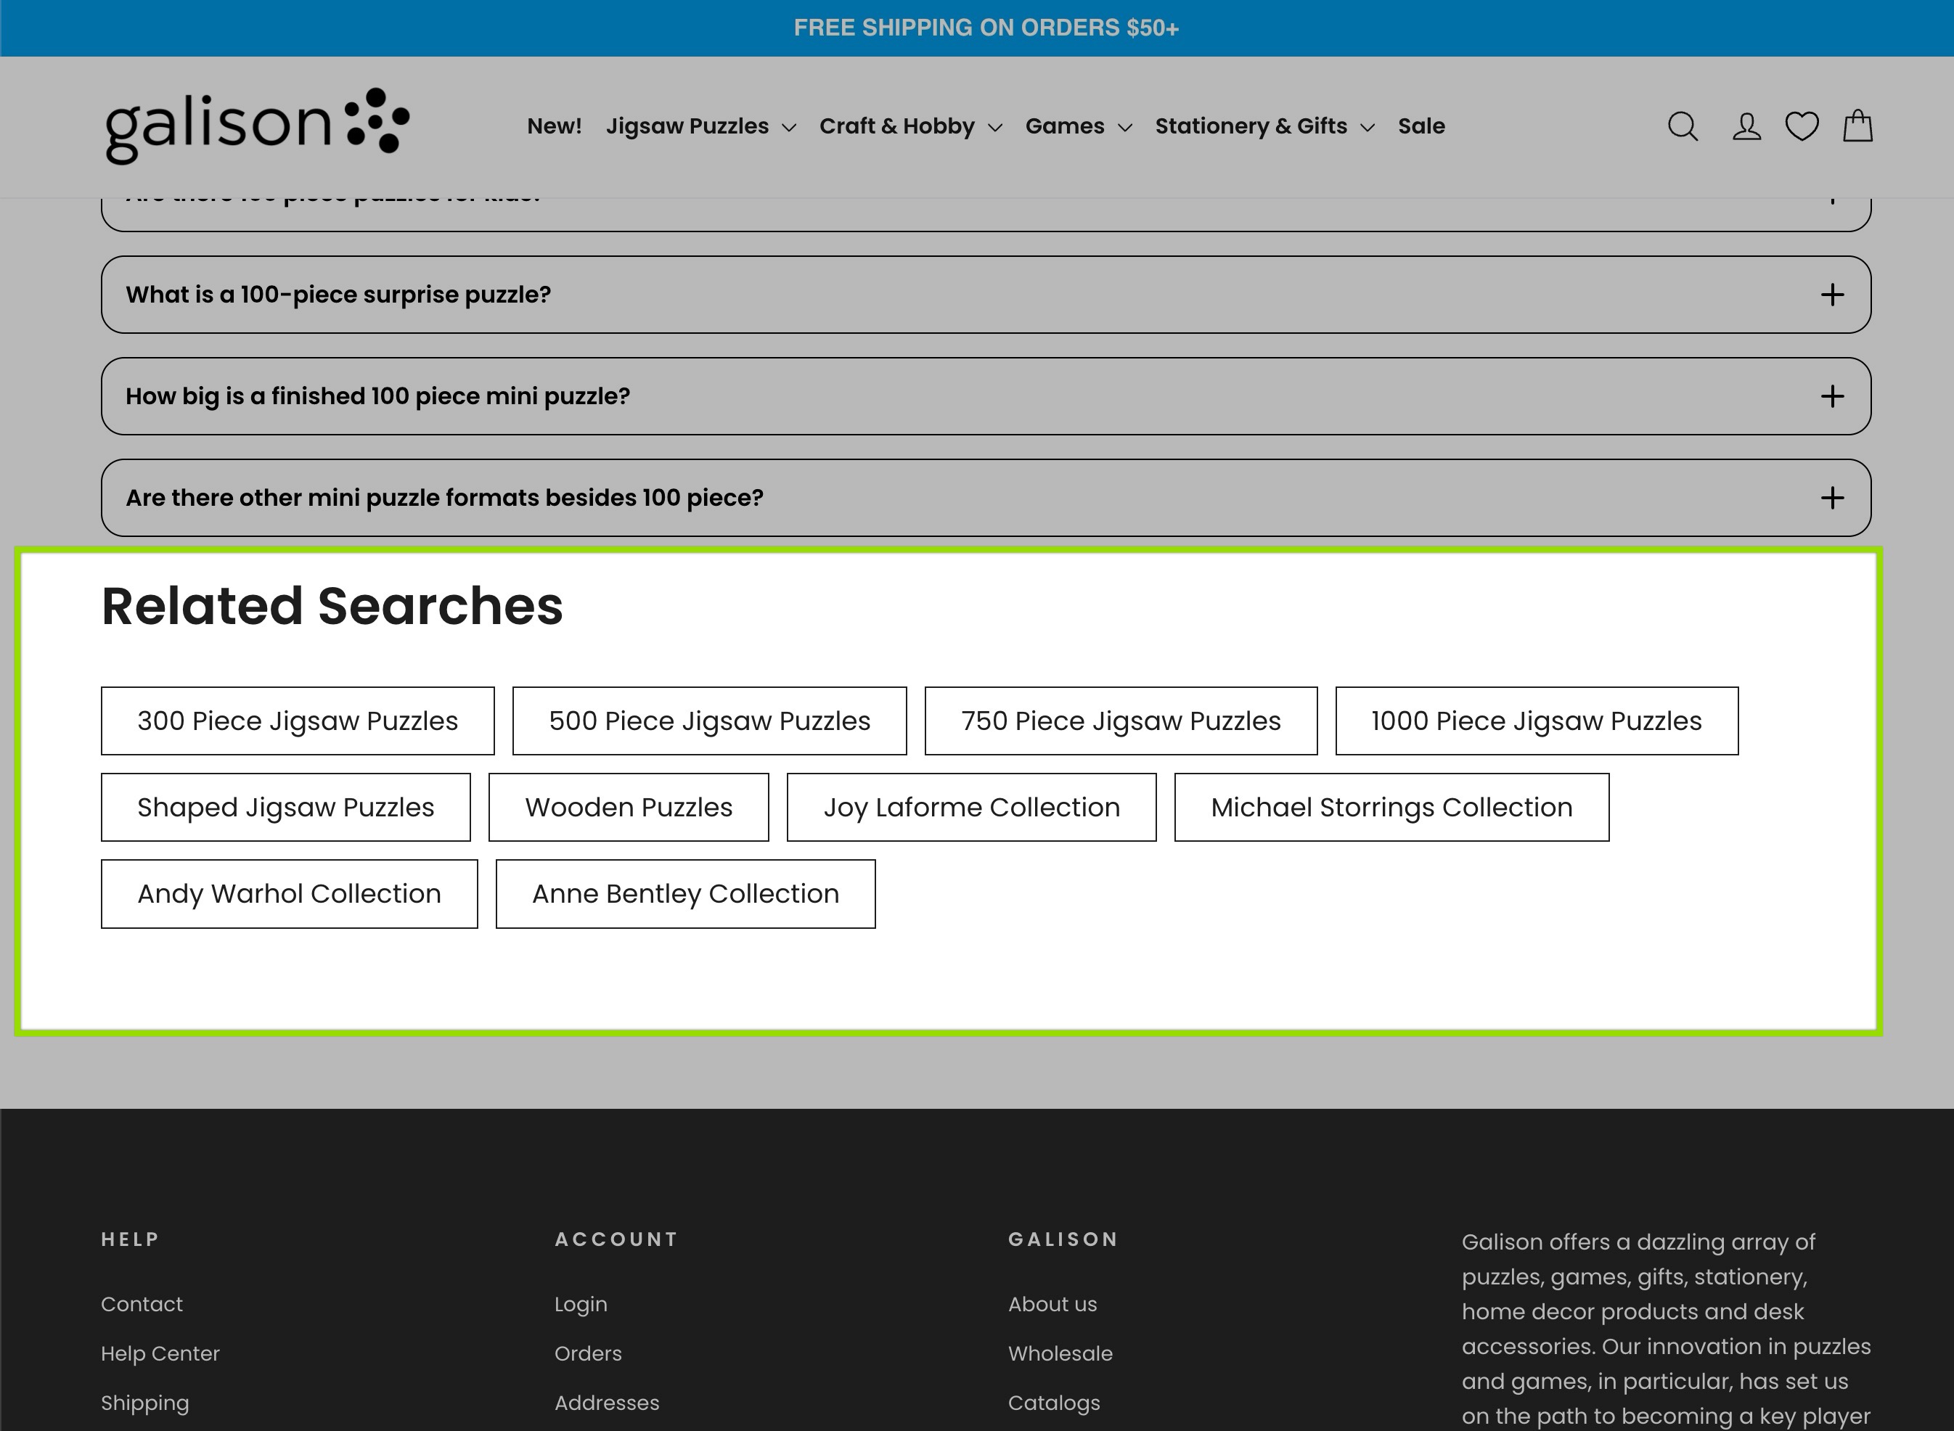Choose Shaped Jigsaw Puzzles related search
Screen dimensions: 1954x1431
point(285,808)
